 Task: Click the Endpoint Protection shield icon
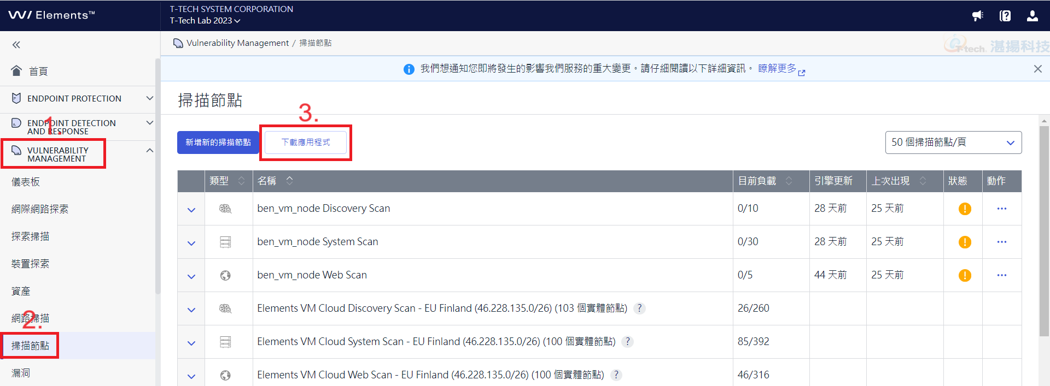16,98
